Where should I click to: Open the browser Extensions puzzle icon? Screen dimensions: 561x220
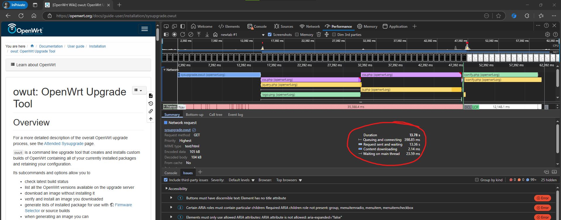point(527,16)
